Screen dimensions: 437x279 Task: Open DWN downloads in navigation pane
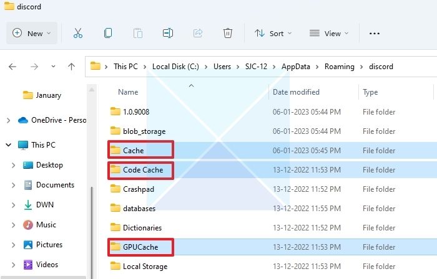point(38,205)
